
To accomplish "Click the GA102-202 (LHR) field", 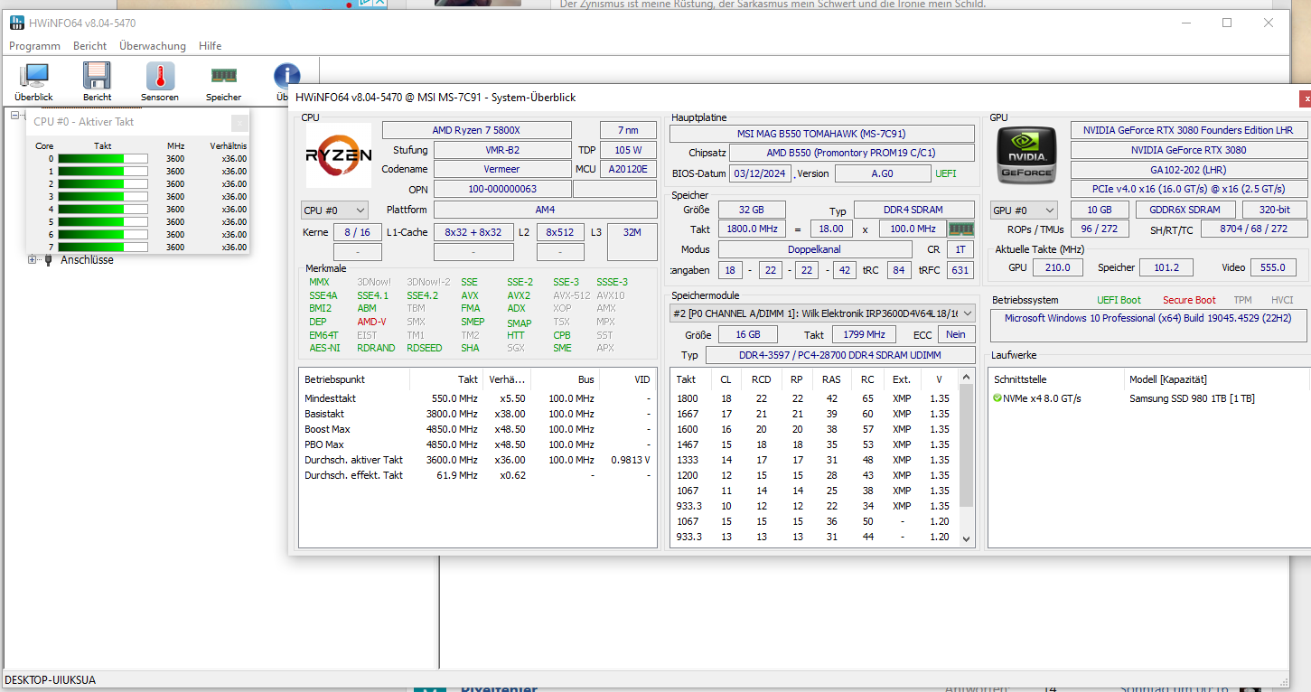I will pos(1188,169).
